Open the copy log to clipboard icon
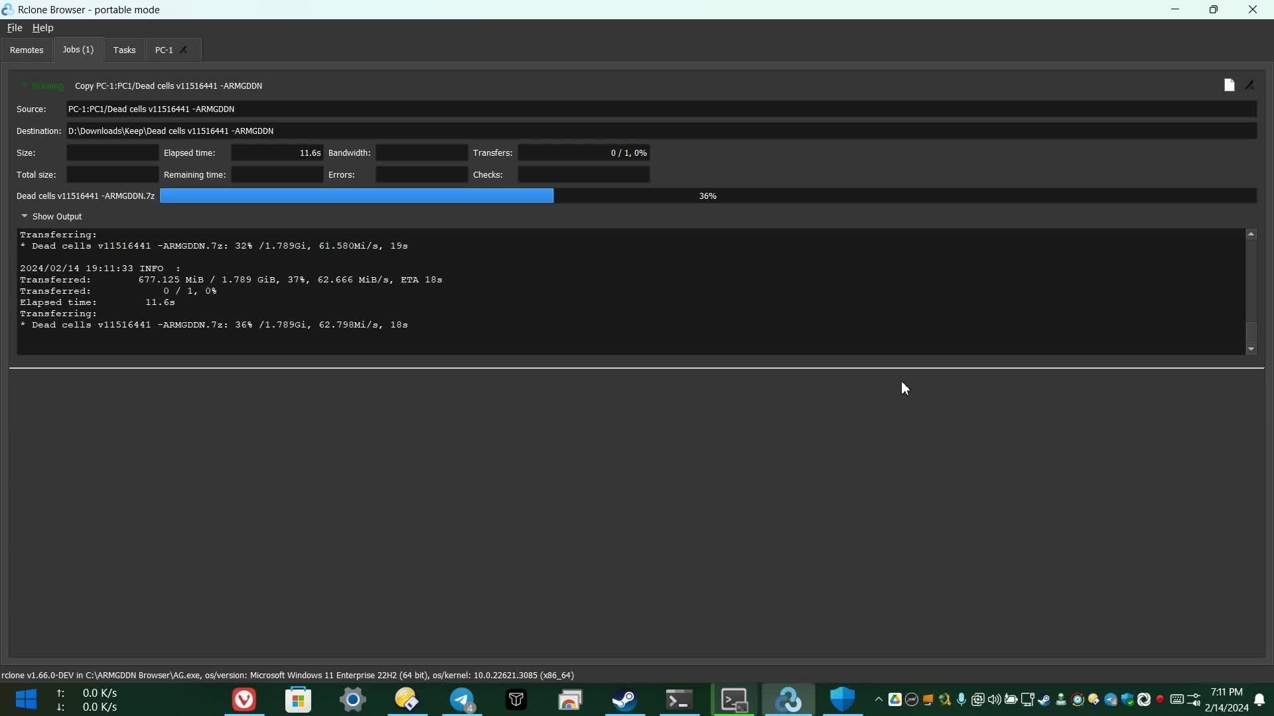Screen dimensions: 1274x716 pyautogui.click(x=1229, y=85)
